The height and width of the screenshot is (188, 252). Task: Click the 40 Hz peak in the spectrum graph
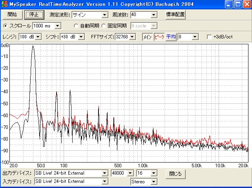tap(33, 47)
